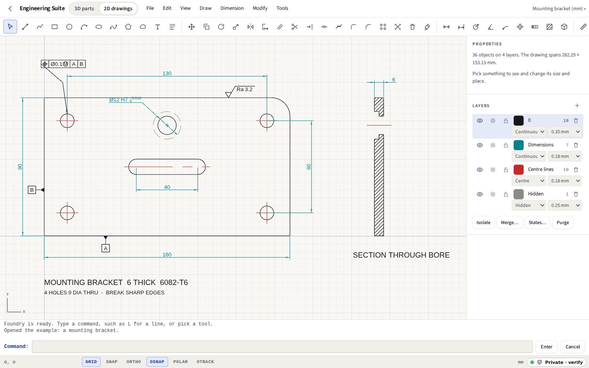Freeze layer 0 with its sun icon
589x368 pixels.
[x=493, y=121]
